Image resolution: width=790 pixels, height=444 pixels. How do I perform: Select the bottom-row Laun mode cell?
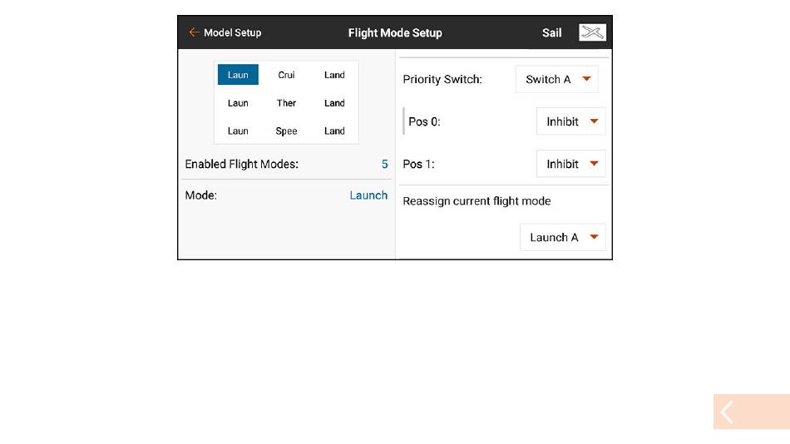pos(238,131)
